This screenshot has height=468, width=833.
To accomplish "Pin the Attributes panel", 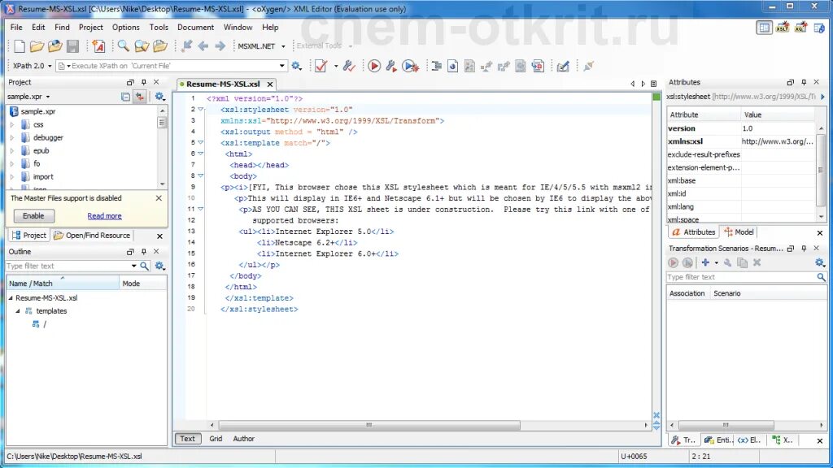I will coord(803,82).
